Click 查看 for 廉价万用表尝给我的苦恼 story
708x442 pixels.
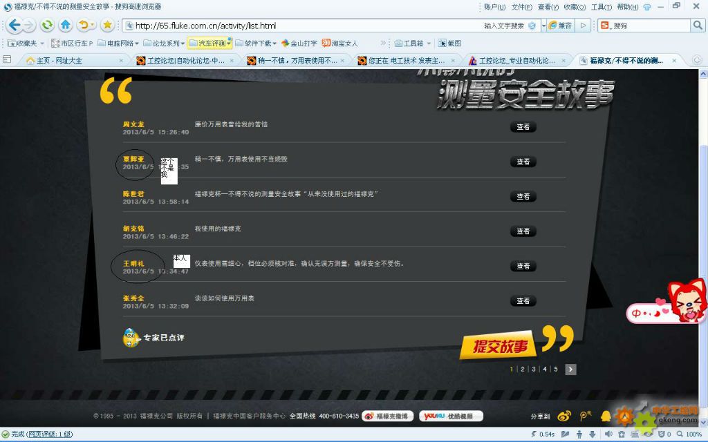[x=523, y=127]
